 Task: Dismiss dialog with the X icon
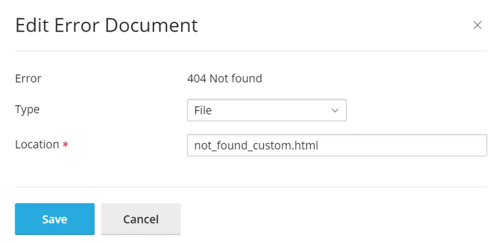[x=477, y=25]
